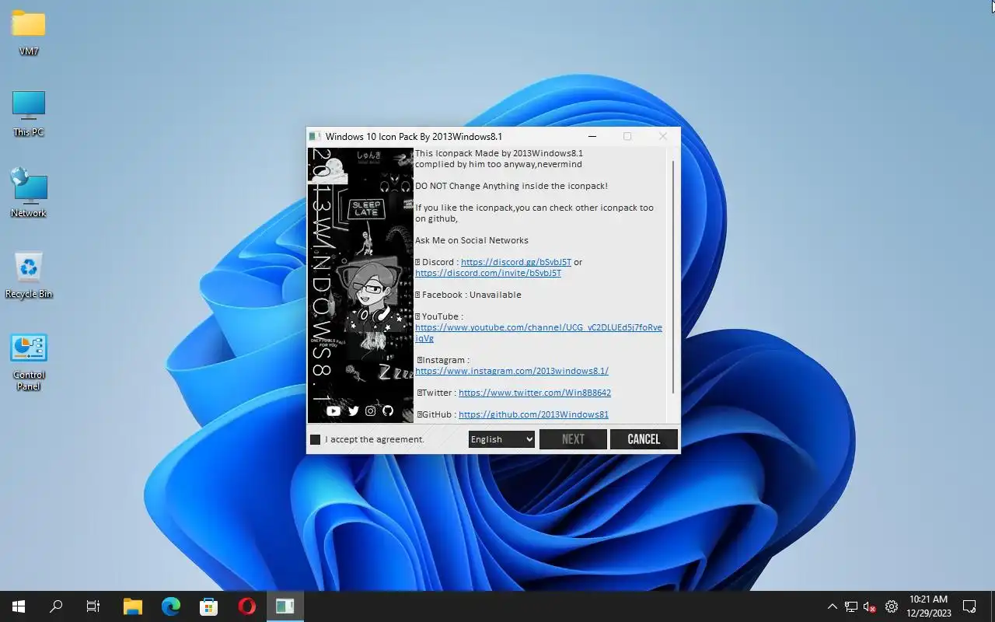This screenshot has height=622, width=995.
Task: Click the CANCEL button in installer
Action: (x=644, y=439)
